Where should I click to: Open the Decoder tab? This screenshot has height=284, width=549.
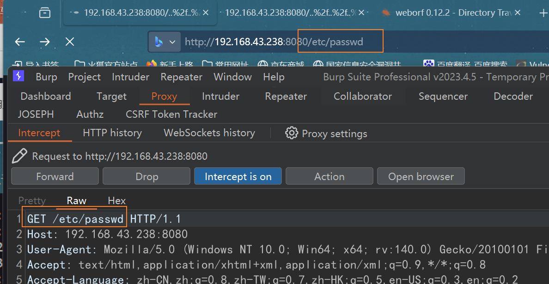pos(513,96)
